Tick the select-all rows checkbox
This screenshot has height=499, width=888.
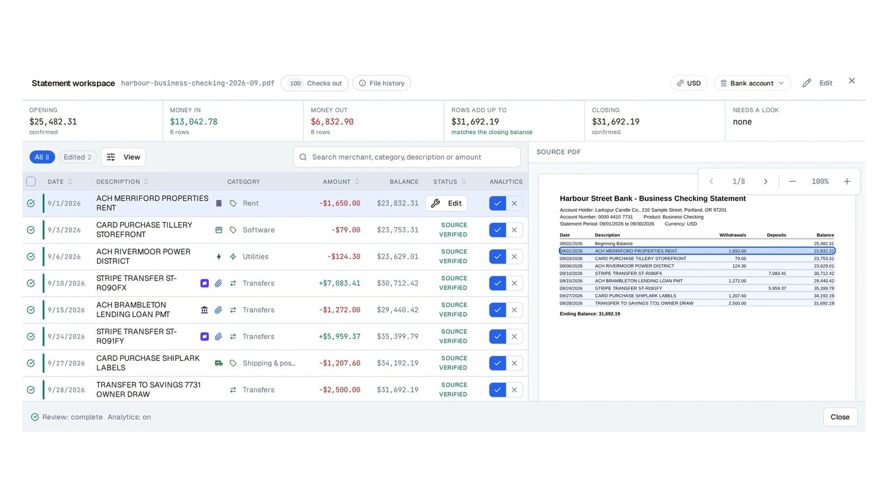point(31,181)
